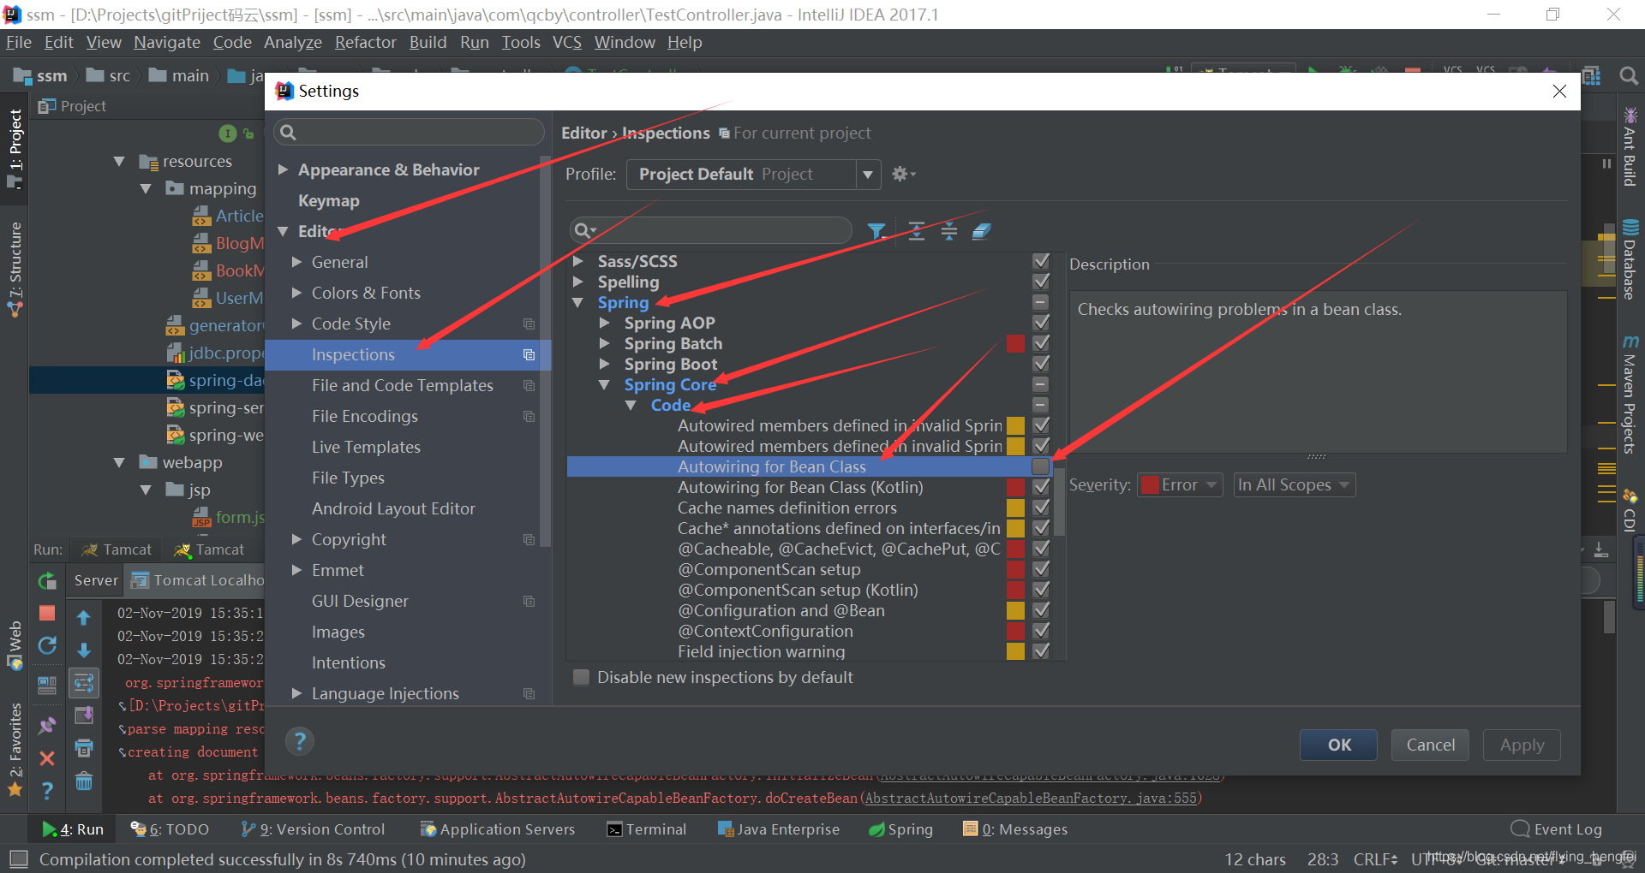
Task: Open the Terminal tool window
Action: click(647, 829)
